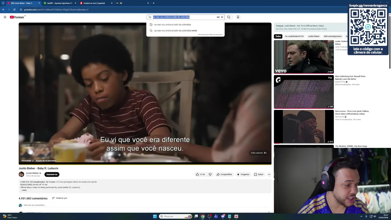This screenshot has width=391, height=220.
Task: Open a new browser tab with plus icon
Action: coord(153,3)
